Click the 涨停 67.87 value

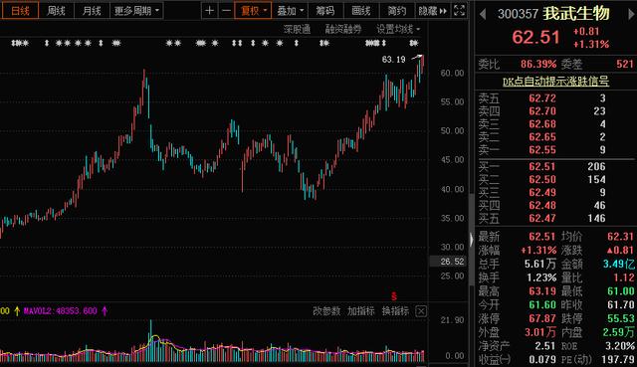[x=542, y=318]
